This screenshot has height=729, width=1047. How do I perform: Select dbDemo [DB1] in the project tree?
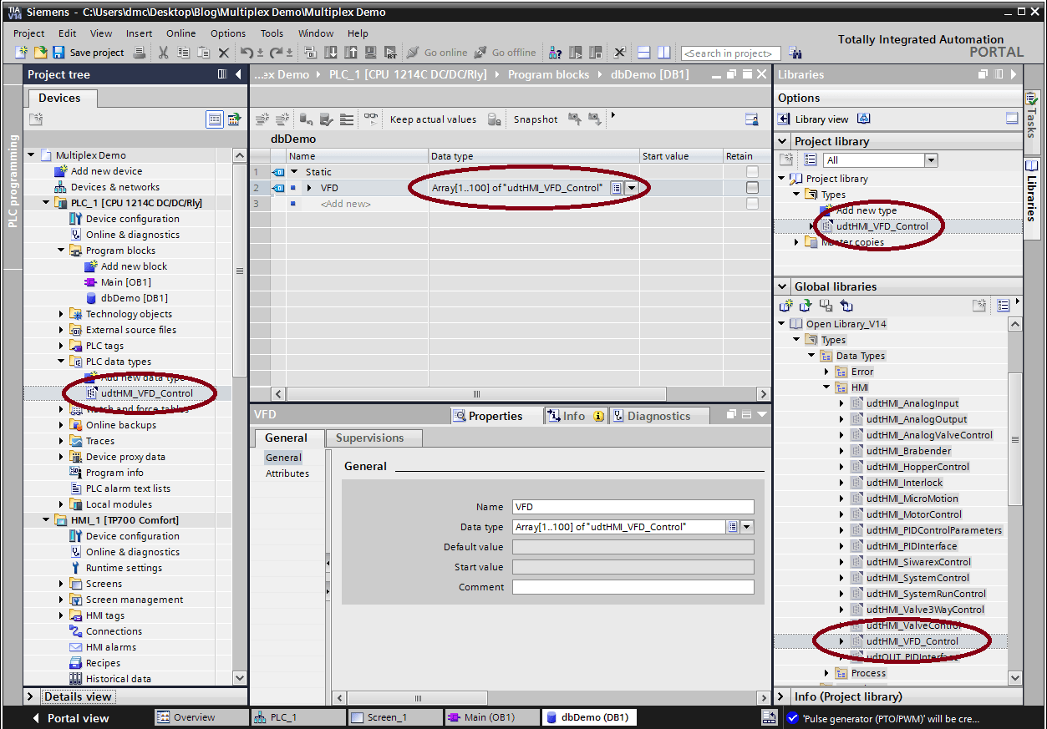134,298
